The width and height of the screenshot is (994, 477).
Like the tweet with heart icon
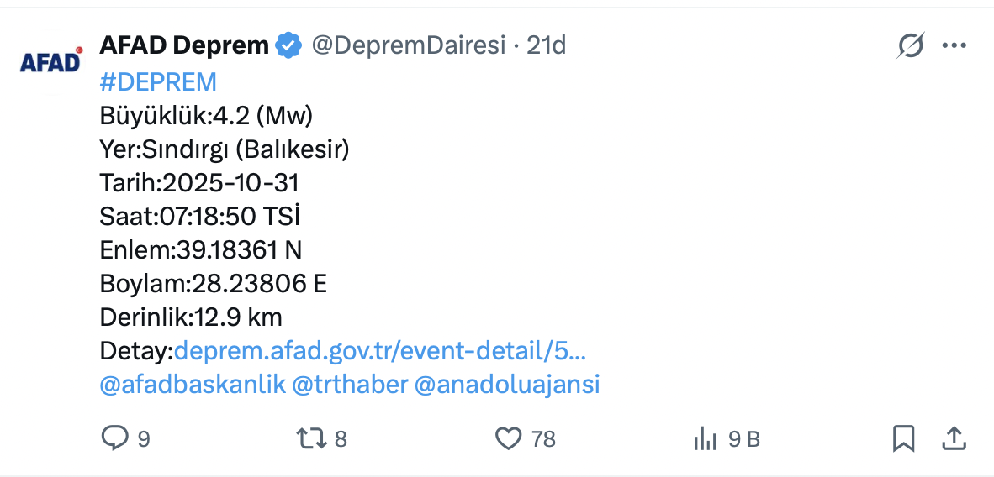(x=507, y=438)
